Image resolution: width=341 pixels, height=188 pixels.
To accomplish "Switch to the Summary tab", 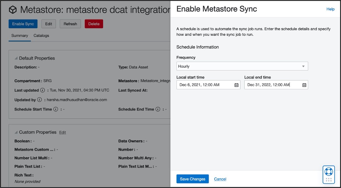I will pos(20,36).
